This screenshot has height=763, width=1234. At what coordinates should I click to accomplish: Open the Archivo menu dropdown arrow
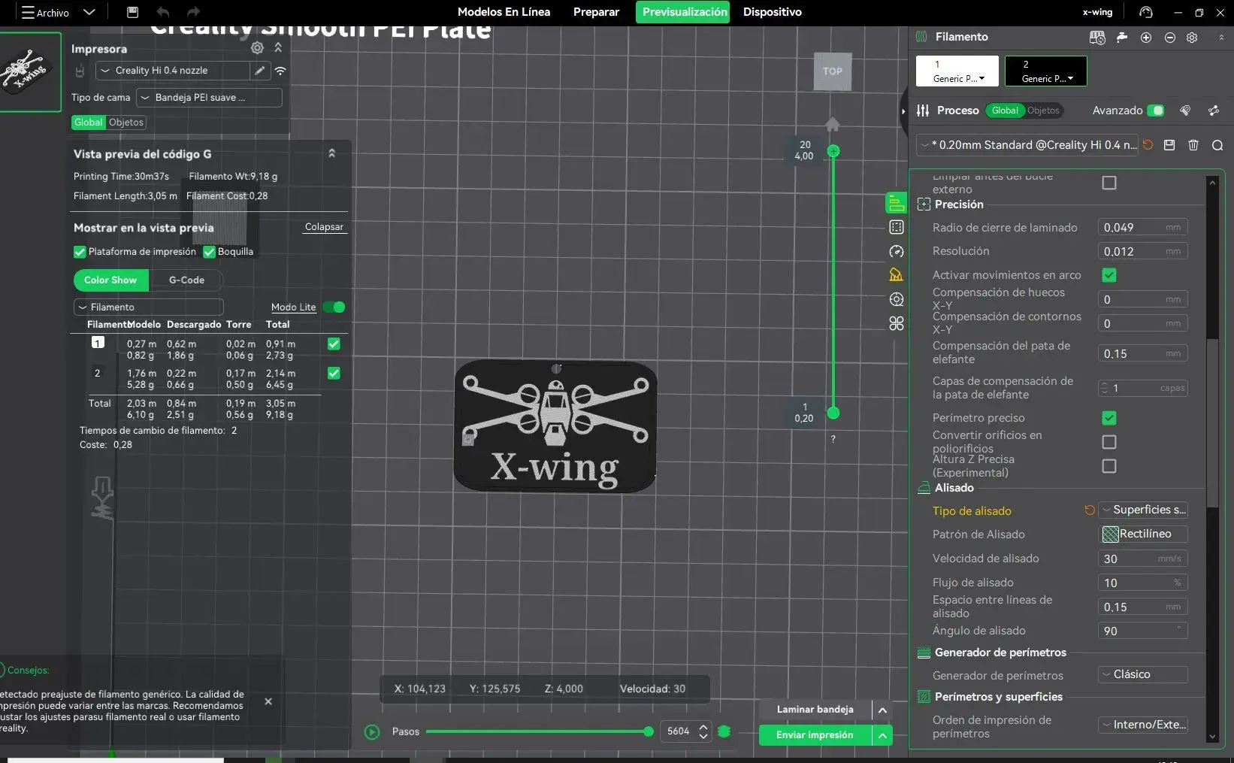click(89, 12)
